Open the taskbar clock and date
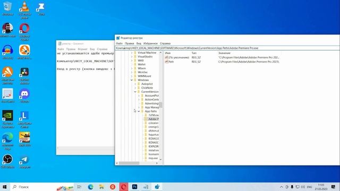This screenshot has height=191, width=340. [321, 187]
